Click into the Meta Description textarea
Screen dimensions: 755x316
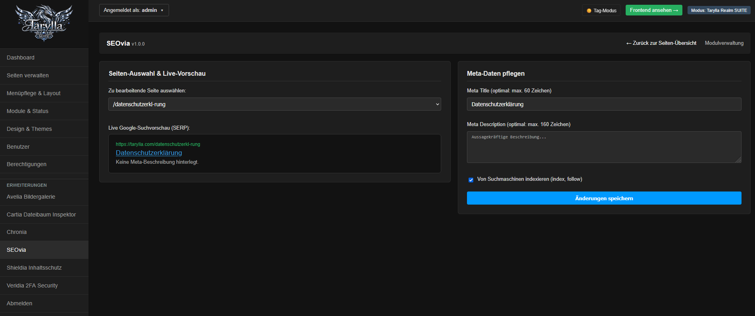pyautogui.click(x=604, y=147)
